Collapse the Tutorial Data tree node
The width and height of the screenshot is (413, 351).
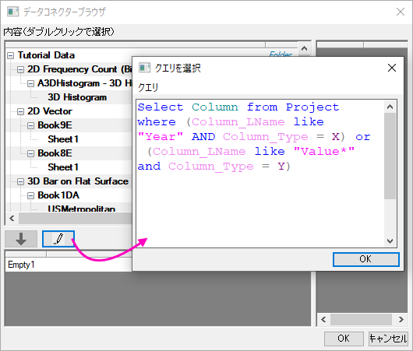11,55
